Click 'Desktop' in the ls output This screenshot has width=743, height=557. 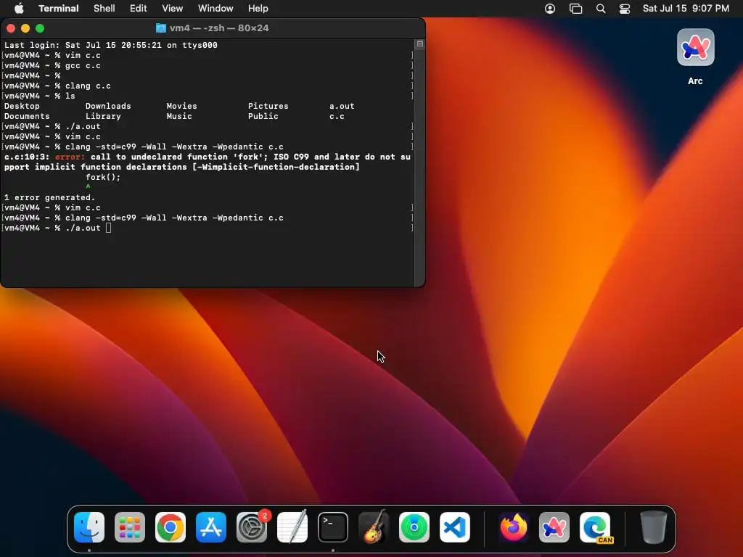[22, 106]
